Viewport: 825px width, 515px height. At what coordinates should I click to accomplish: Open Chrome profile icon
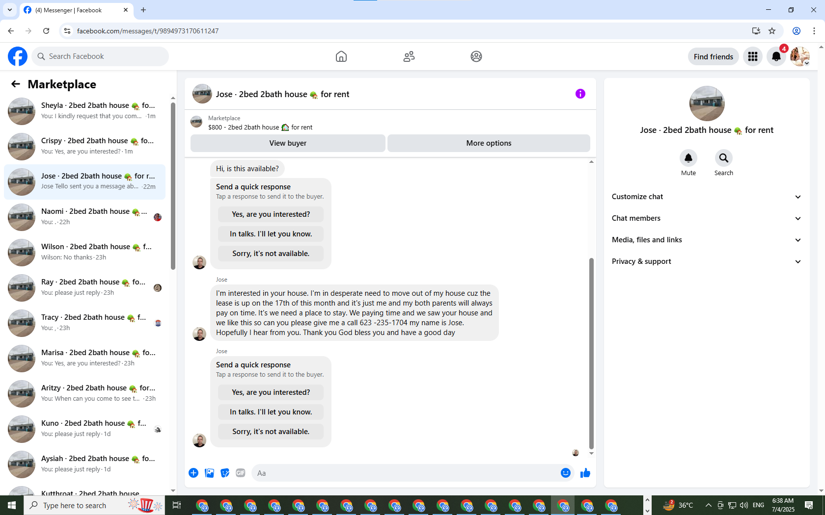tap(797, 31)
